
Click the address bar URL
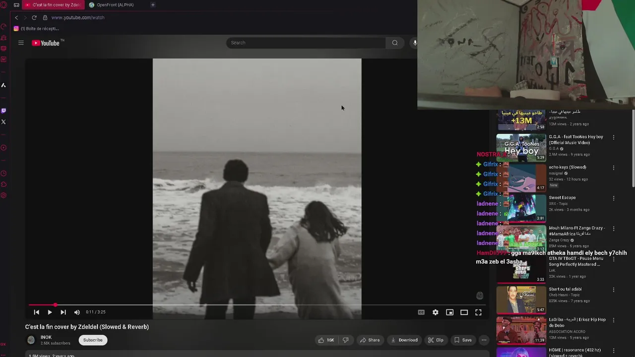[78, 17]
